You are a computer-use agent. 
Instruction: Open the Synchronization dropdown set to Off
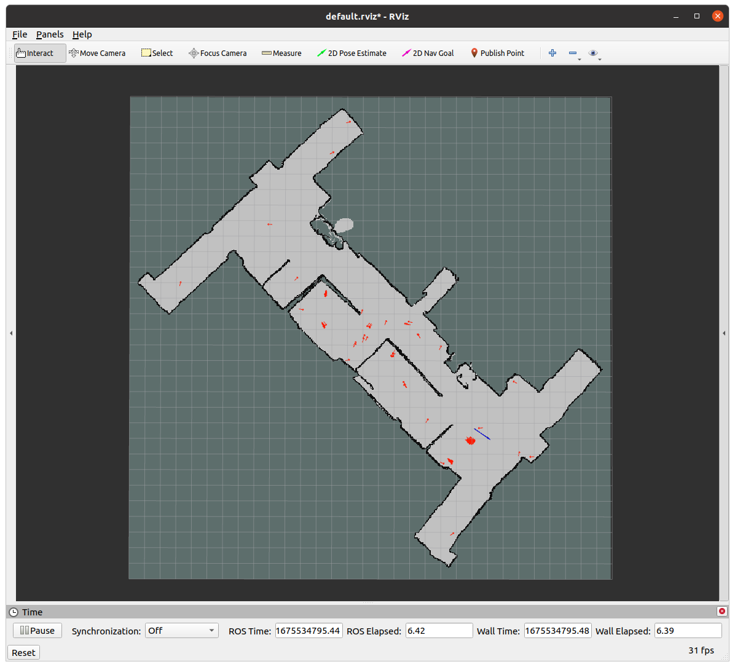click(x=181, y=630)
